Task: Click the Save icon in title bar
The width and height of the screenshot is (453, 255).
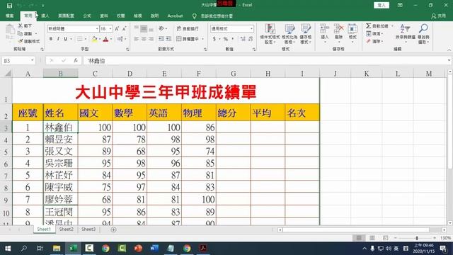Action: (9, 5)
